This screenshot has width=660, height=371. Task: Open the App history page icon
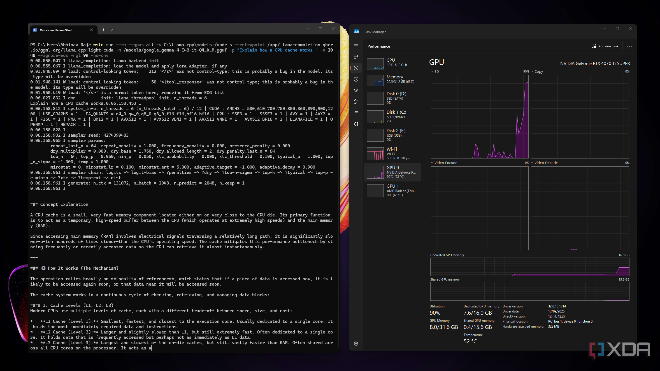356,79
